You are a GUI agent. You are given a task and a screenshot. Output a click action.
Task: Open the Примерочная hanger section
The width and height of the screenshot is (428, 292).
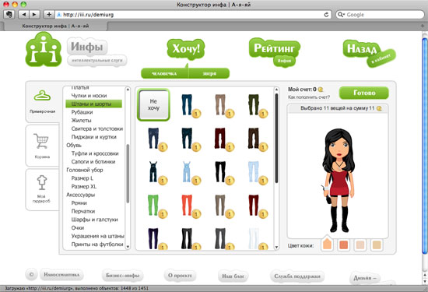point(42,101)
